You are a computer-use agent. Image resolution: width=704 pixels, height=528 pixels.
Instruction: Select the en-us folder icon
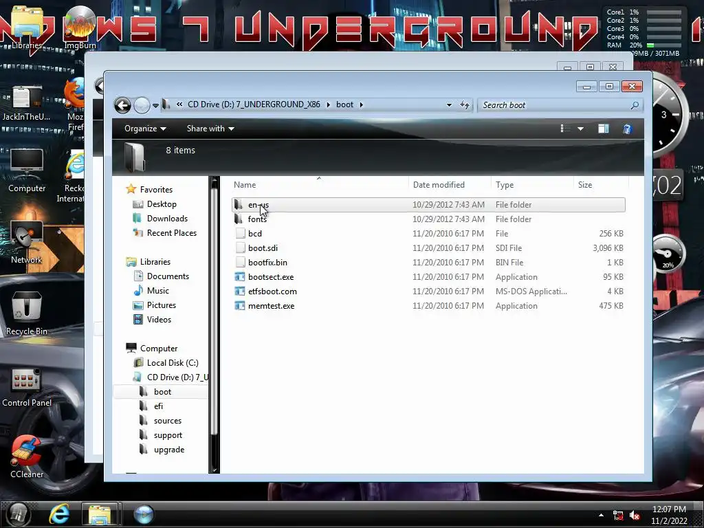pyautogui.click(x=239, y=205)
